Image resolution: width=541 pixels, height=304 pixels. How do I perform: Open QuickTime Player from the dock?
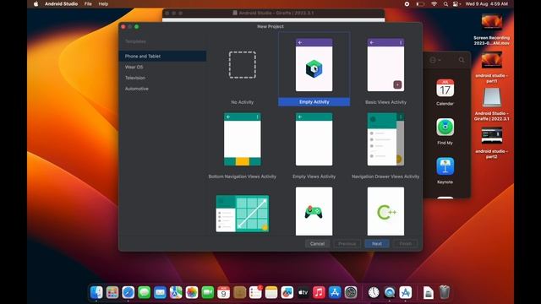tap(390, 292)
